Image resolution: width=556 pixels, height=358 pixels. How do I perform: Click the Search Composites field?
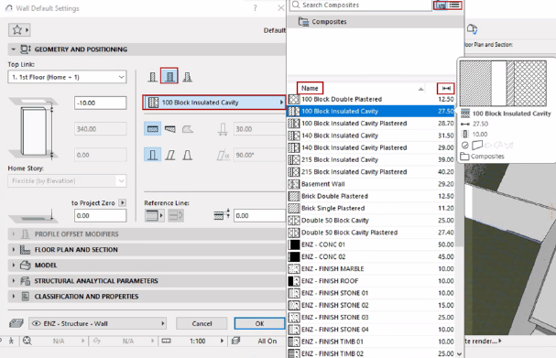coord(361,5)
